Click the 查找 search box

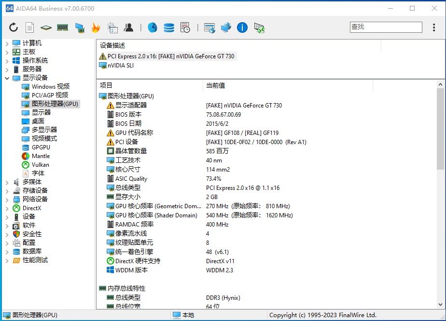[386, 27]
